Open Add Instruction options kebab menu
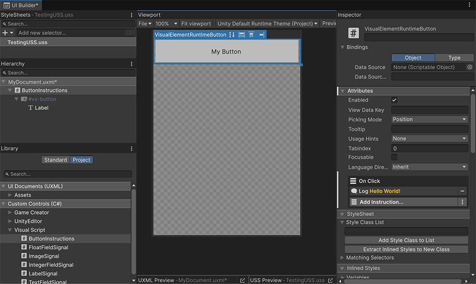This screenshot has height=284, width=476. click(462, 202)
